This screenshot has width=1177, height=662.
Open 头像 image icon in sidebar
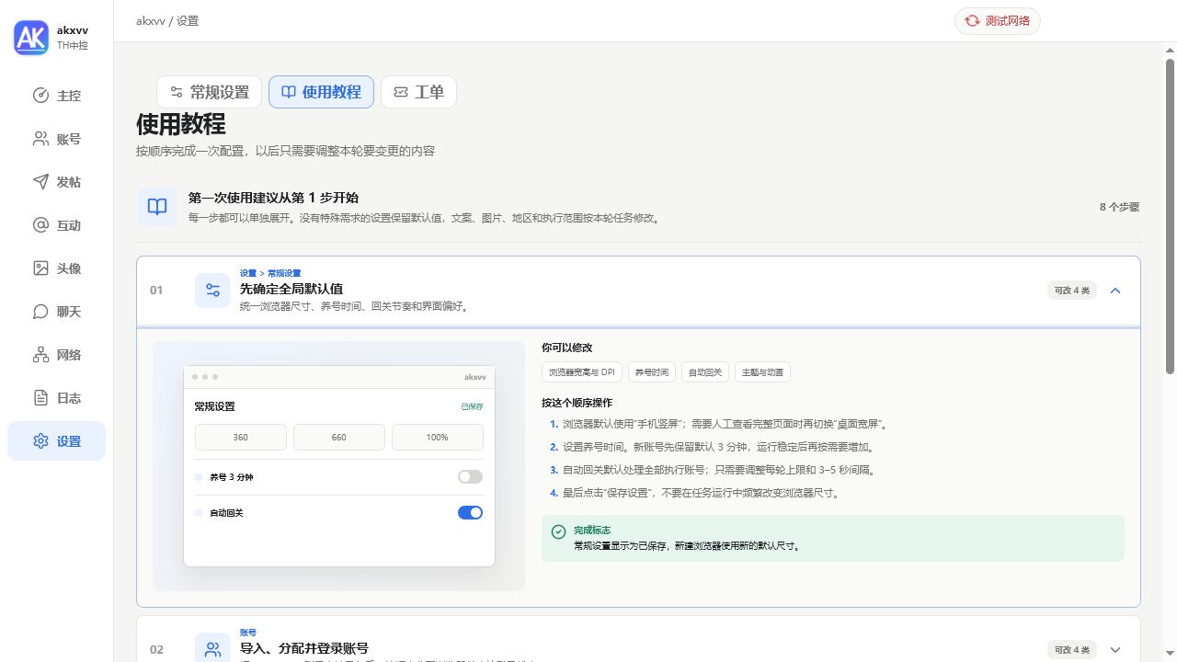coord(40,268)
